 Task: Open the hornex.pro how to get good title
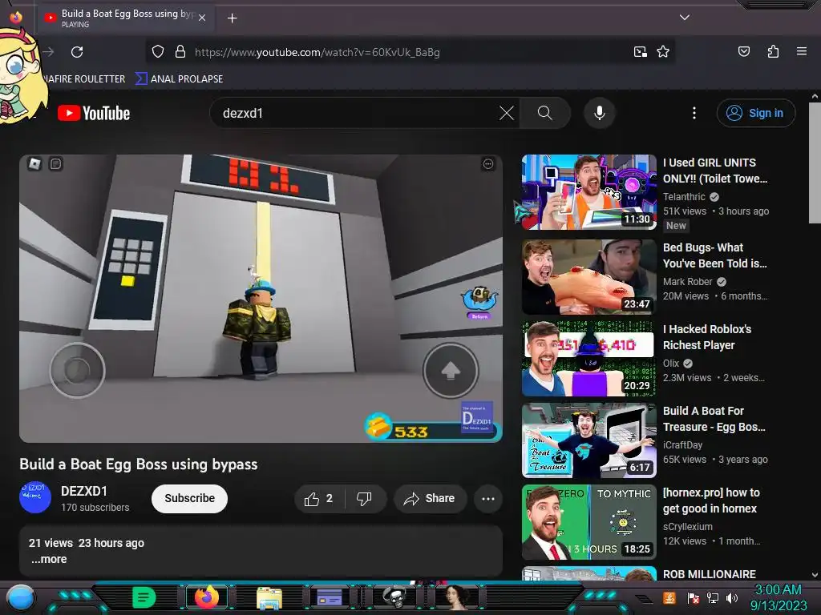pos(711,500)
